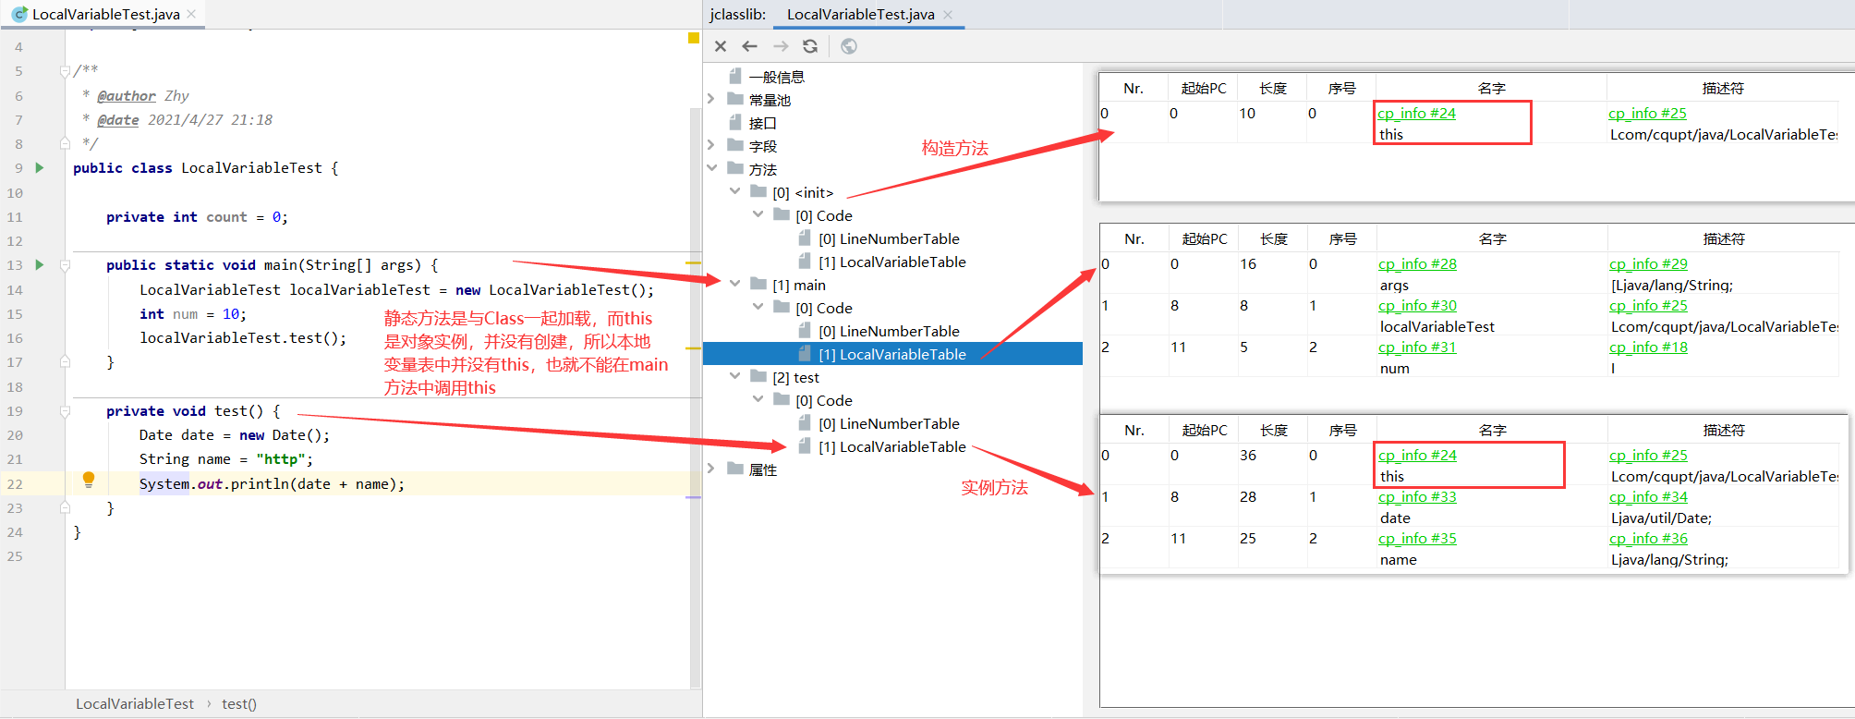The image size is (1855, 719).
Task: Select highlighted LocalVariableTable under main
Action: click(891, 354)
